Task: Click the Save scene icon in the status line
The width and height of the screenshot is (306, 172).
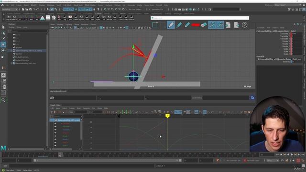Action: 31,9
